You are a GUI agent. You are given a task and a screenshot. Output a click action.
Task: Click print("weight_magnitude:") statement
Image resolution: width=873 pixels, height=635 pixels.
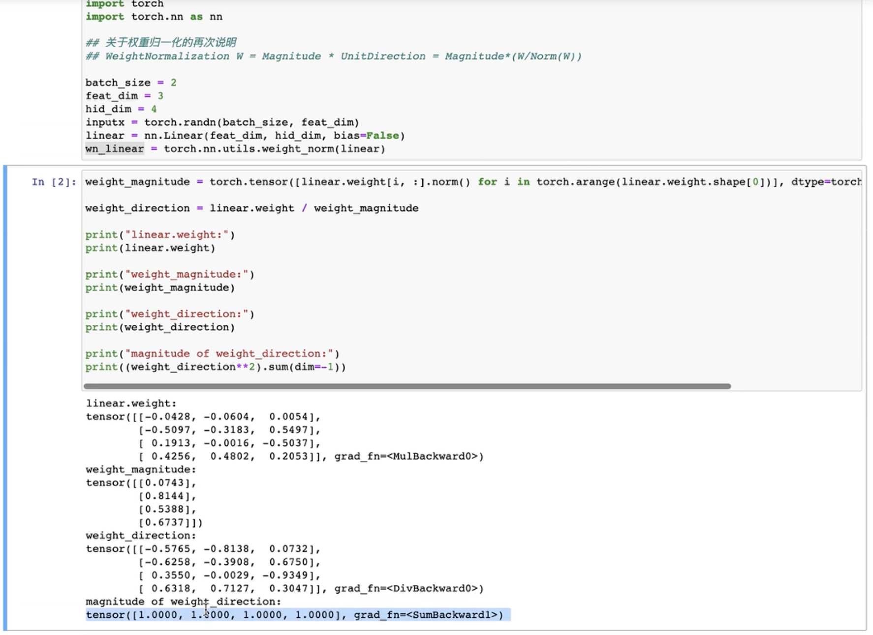(x=170, y=275)
